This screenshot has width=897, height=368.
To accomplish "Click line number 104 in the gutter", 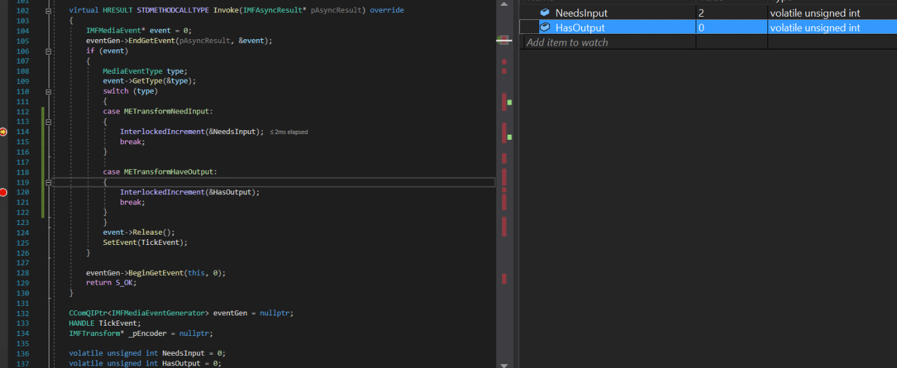I will (23, 31).
